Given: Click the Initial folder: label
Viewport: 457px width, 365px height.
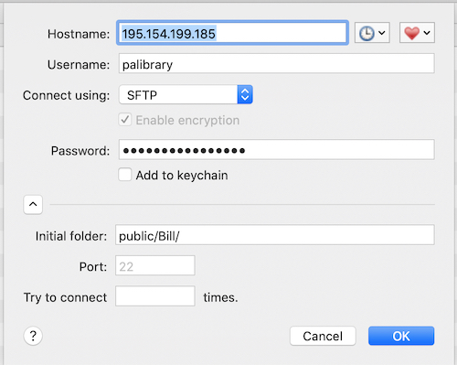Looking at the screenshot, I should 71,236.
